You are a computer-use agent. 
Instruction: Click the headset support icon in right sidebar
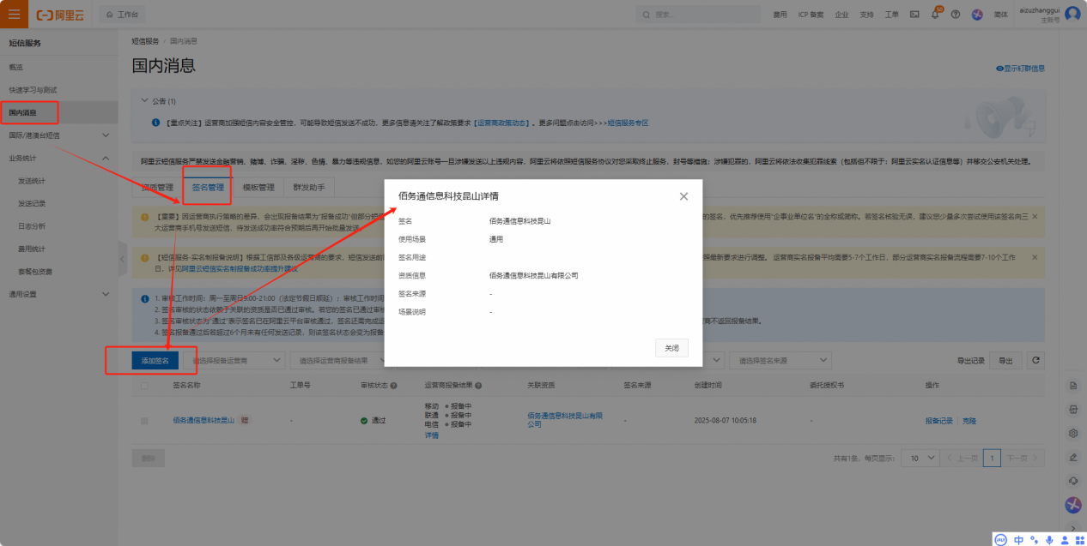pos(1072,480)
